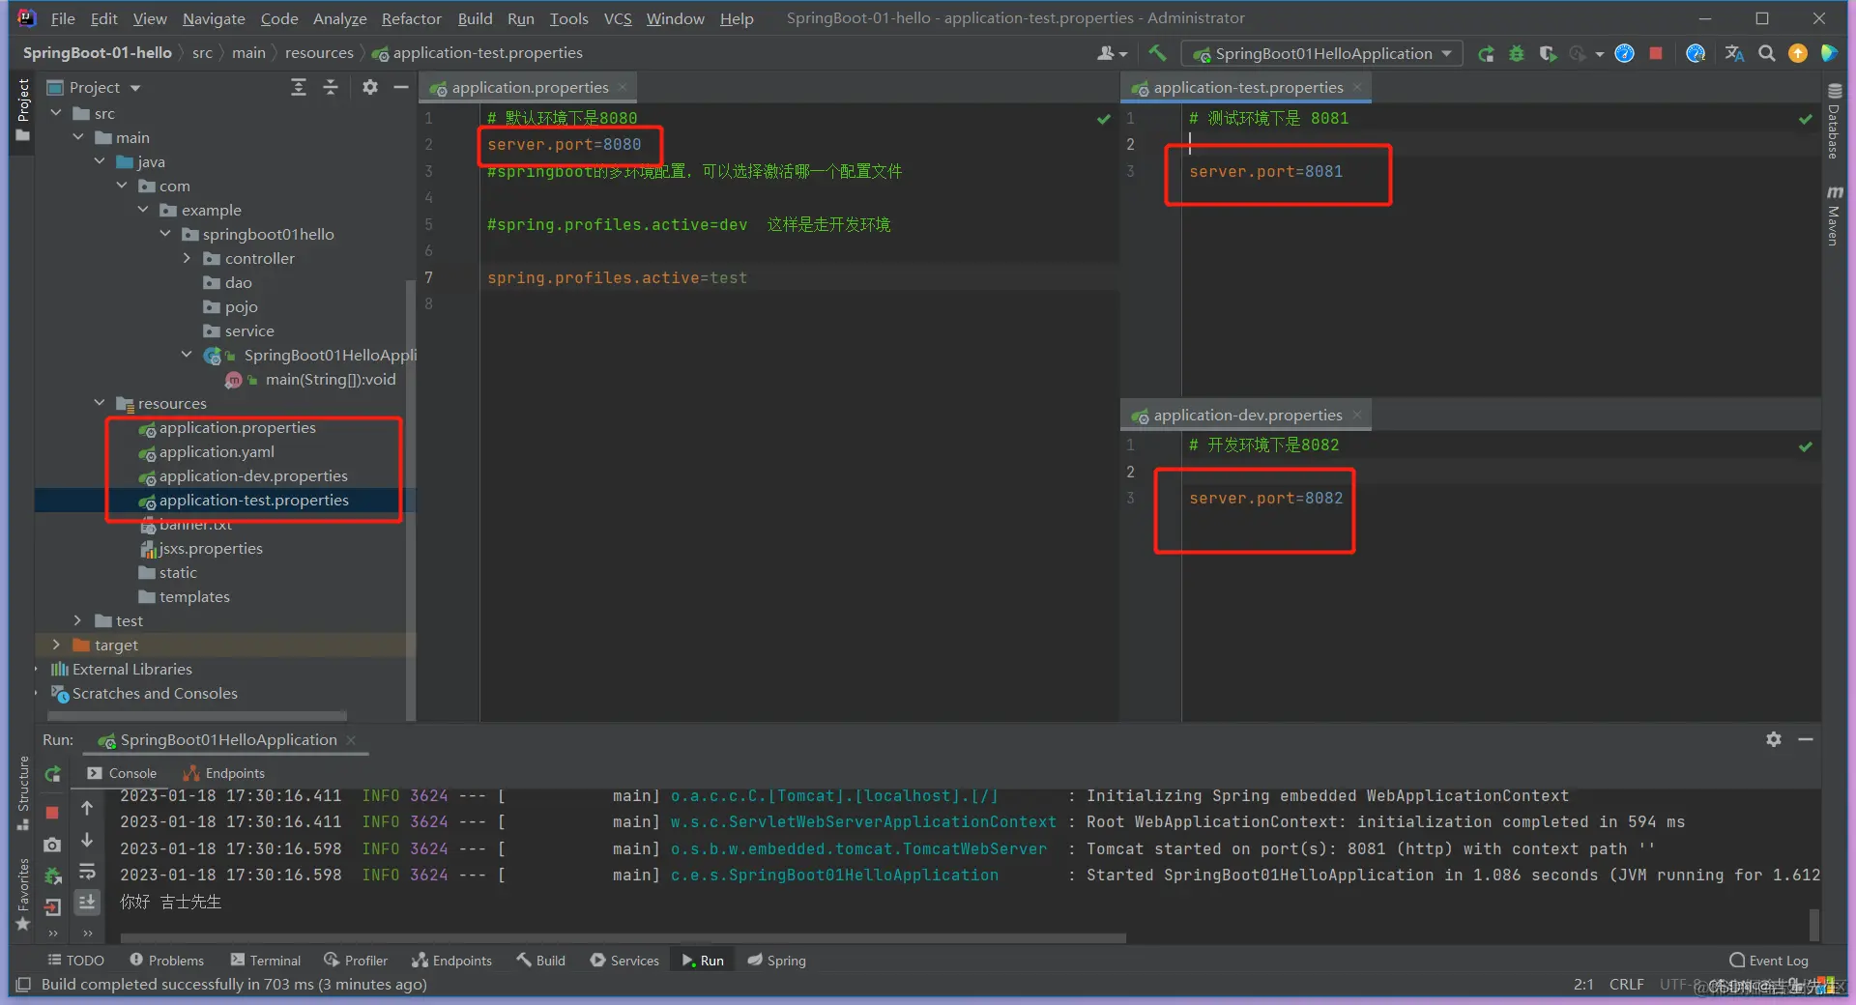Collapse the java folder
This screenshot has width=1856, height=1005.
pos(100,161)
